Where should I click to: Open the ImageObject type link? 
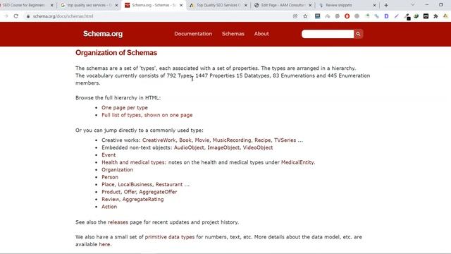pos(223,147)
